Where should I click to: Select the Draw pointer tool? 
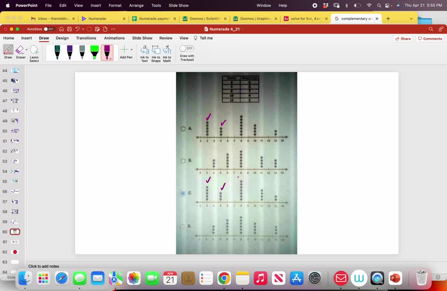tap(8, 52)
